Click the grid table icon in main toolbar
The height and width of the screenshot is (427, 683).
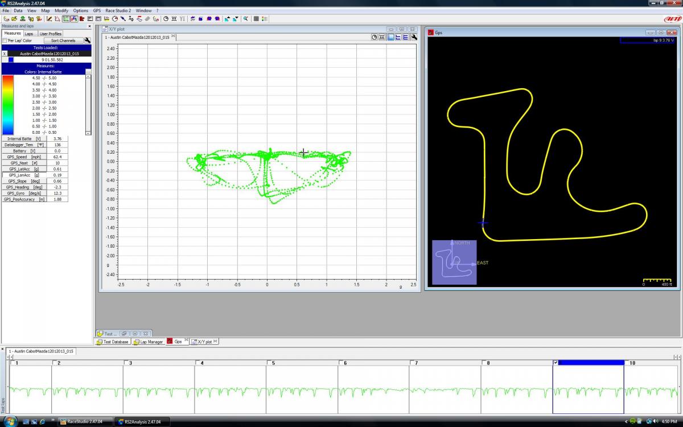pos(256,19)
